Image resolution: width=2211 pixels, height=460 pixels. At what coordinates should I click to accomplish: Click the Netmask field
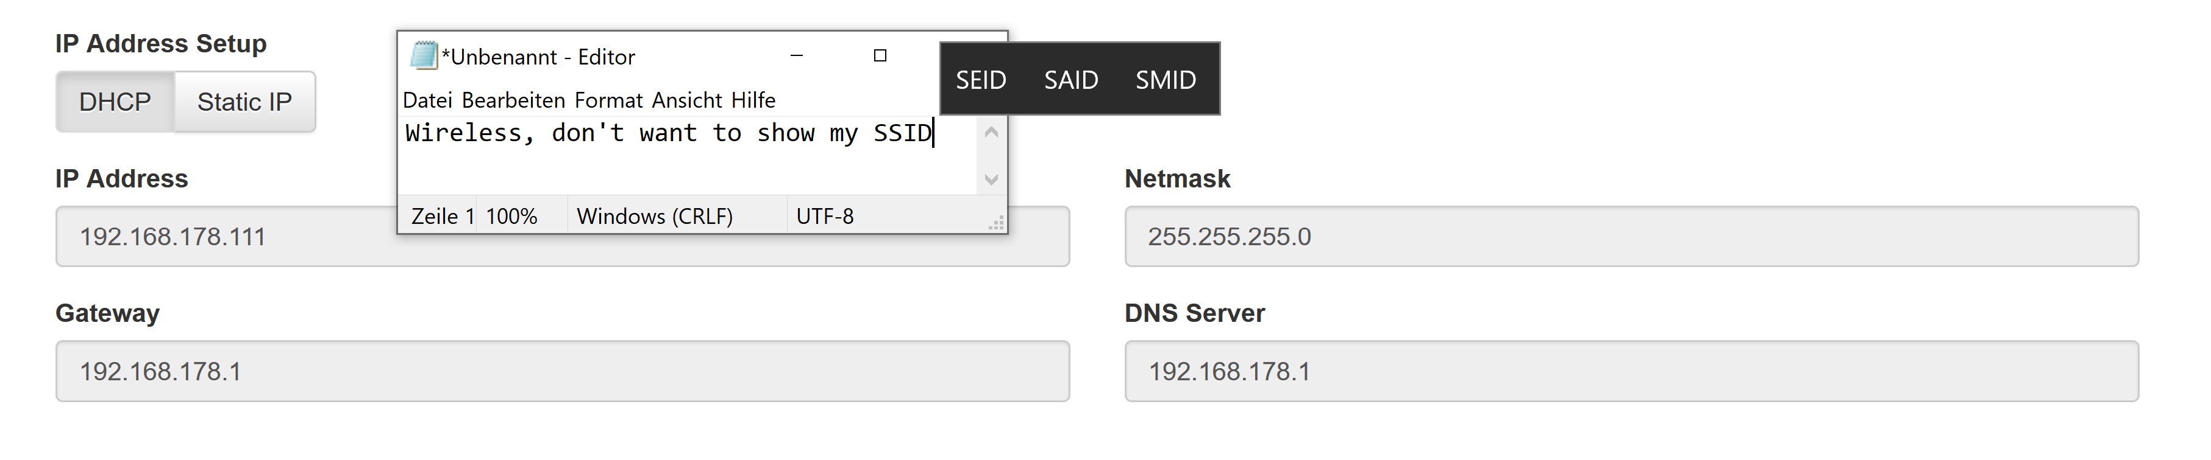1631,237
